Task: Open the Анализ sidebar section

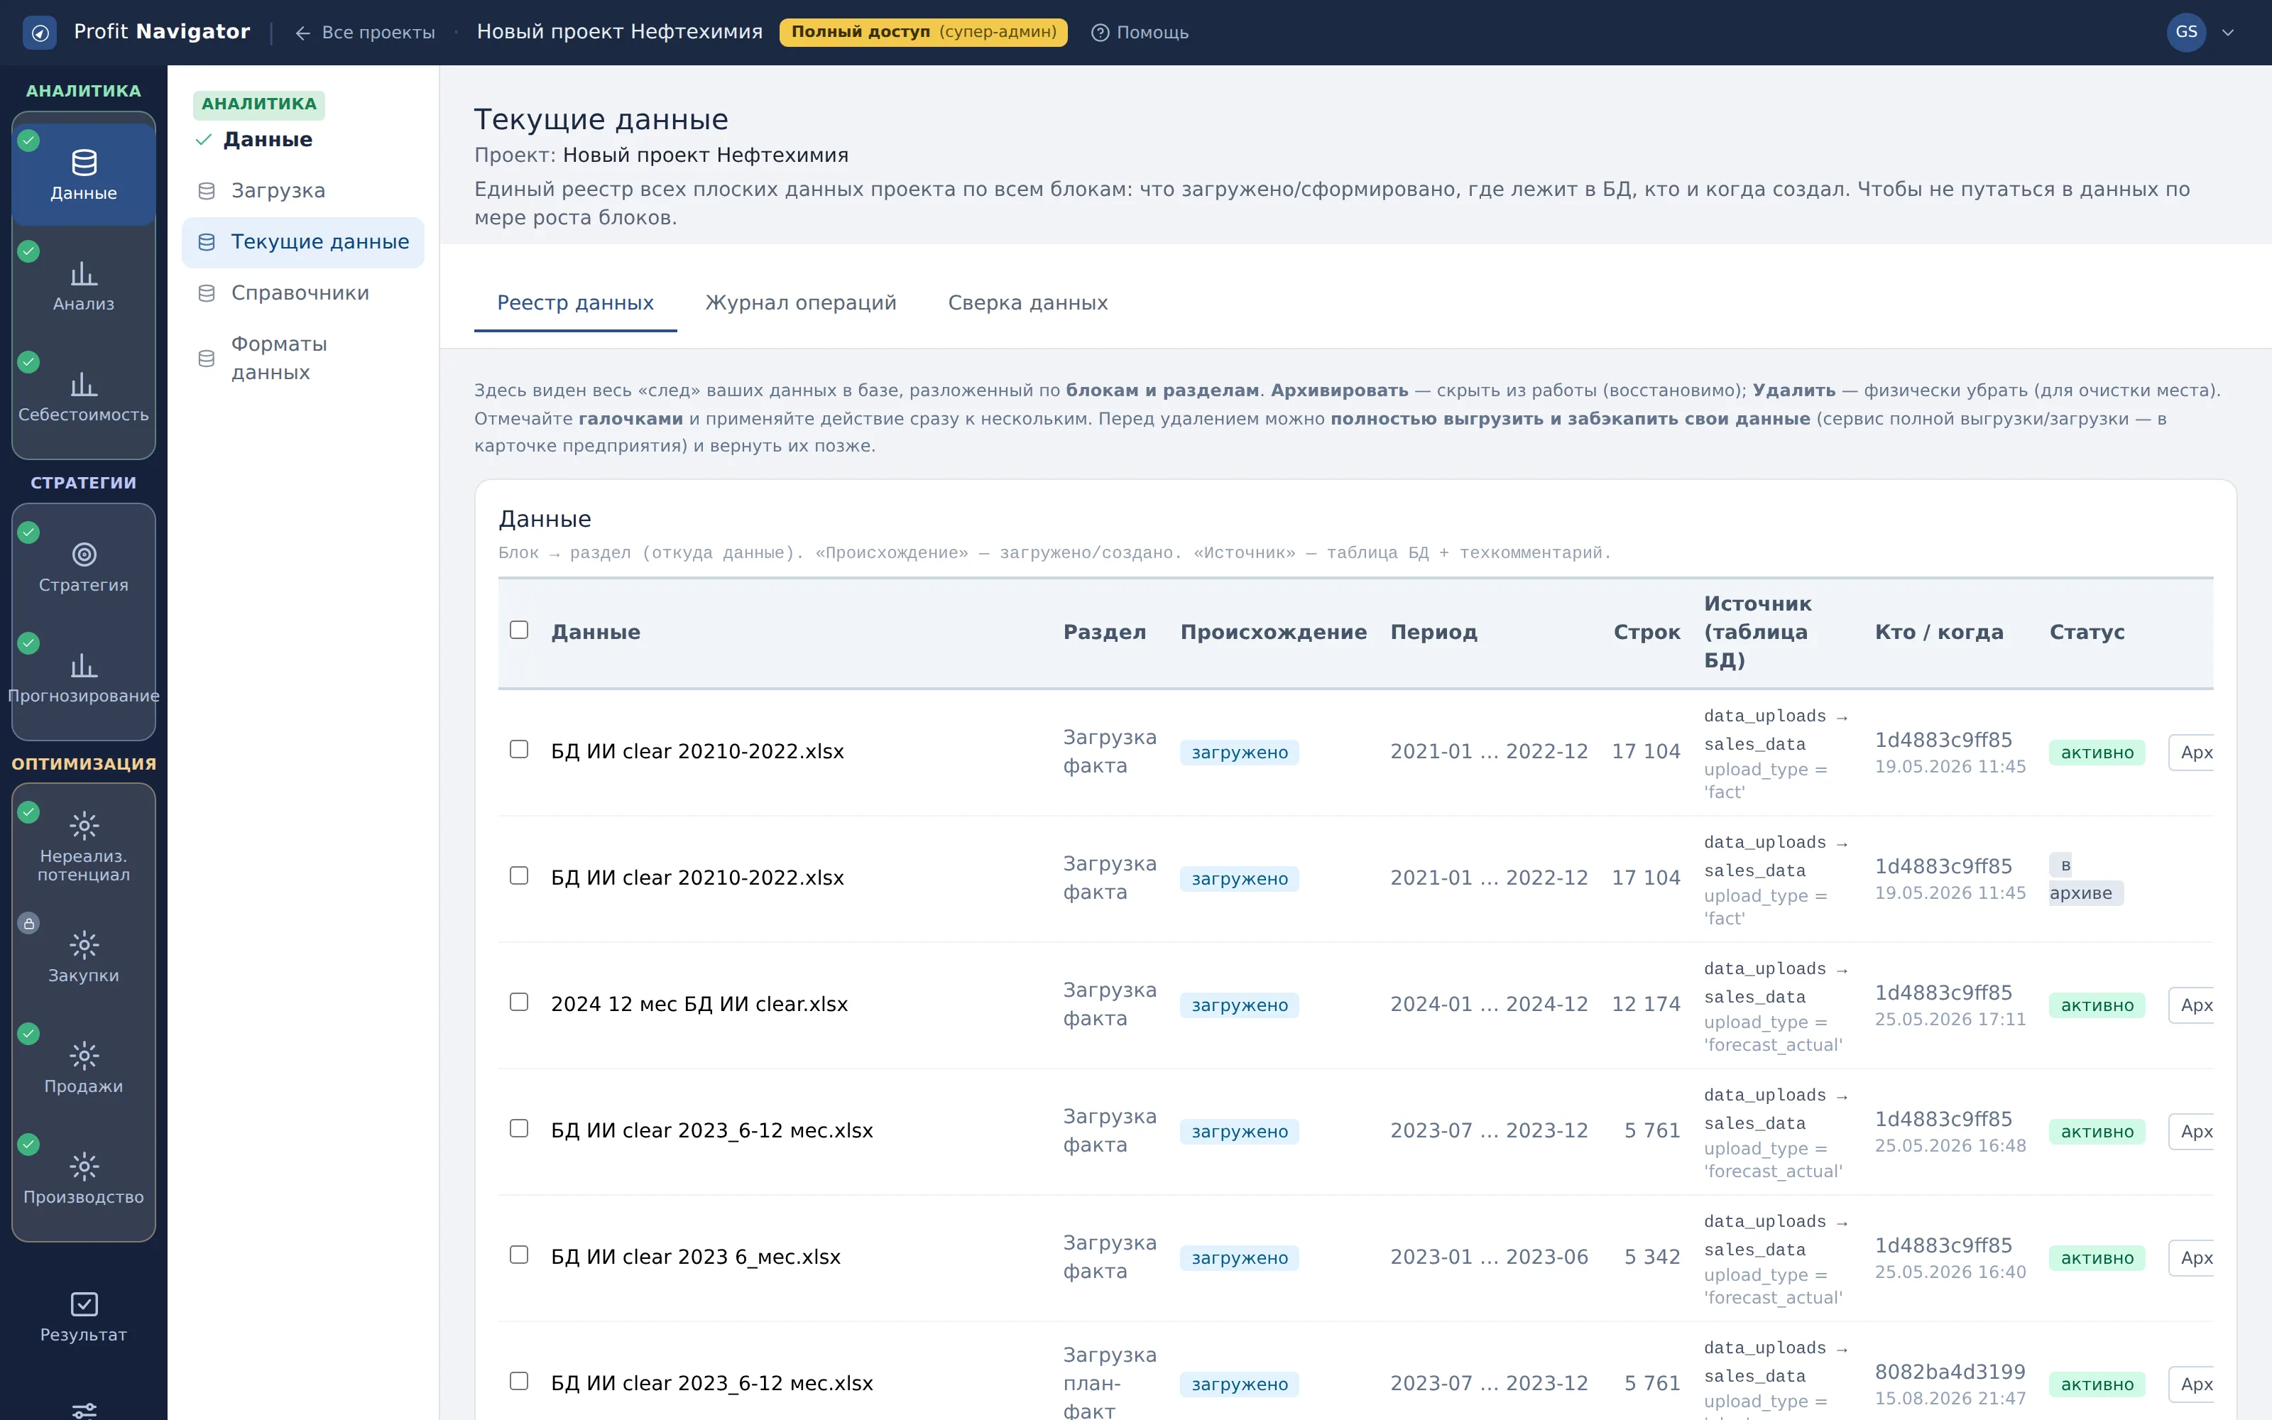Action: pos(84,285)
